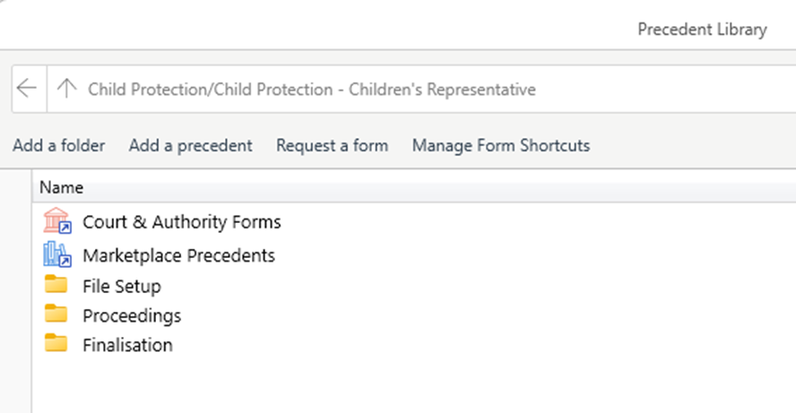Click the Proceedings folder icon
Viewport: 796px width, 413px height.
[x=56, y=314]
